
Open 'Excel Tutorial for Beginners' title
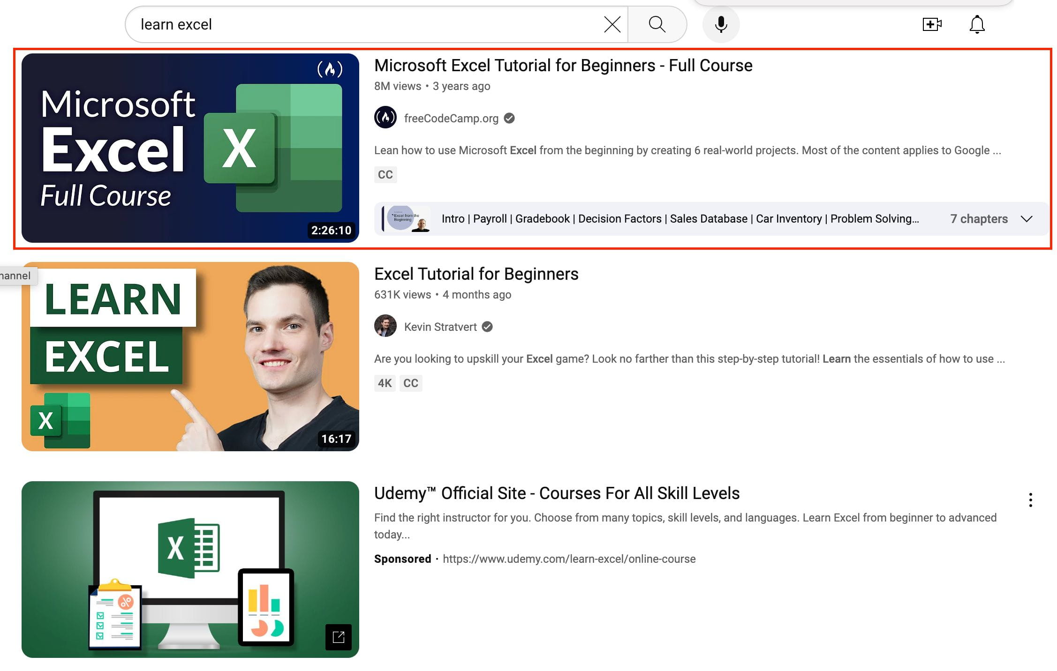point(476,274)
